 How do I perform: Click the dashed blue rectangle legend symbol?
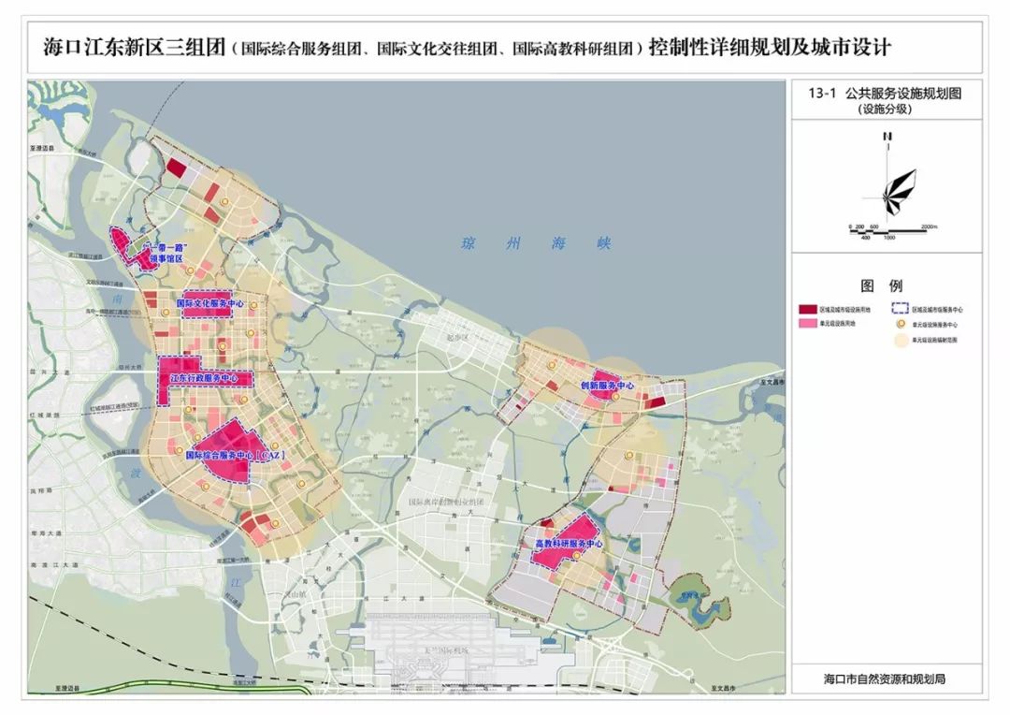click(x=900, y=309)
